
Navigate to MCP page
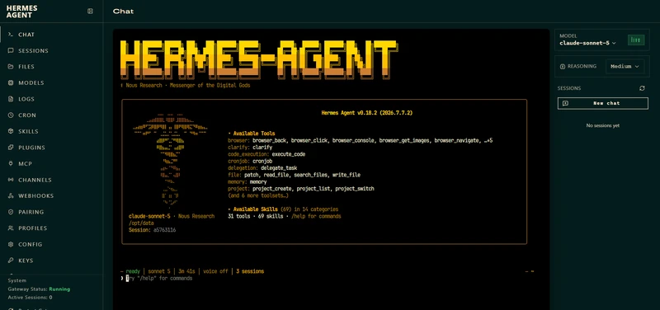click(x=51, y=163)
